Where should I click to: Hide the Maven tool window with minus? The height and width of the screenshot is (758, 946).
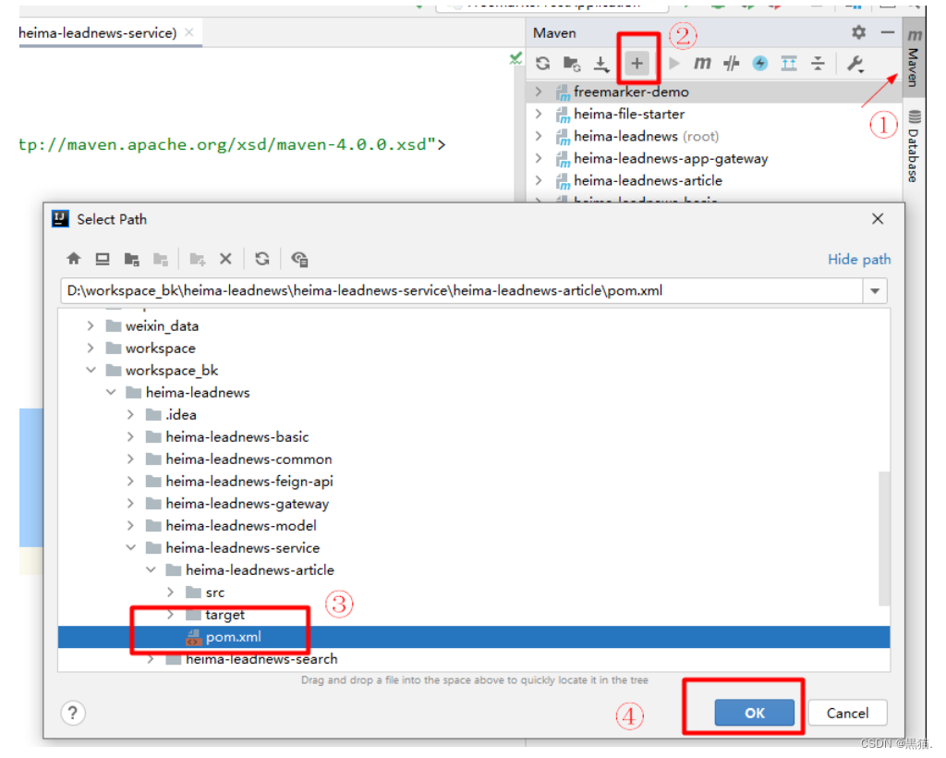click(888, 32)
